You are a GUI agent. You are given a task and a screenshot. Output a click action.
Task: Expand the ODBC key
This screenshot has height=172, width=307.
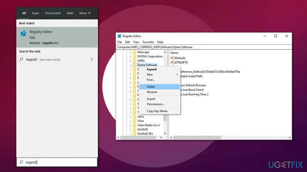click(x=130, y=61)
